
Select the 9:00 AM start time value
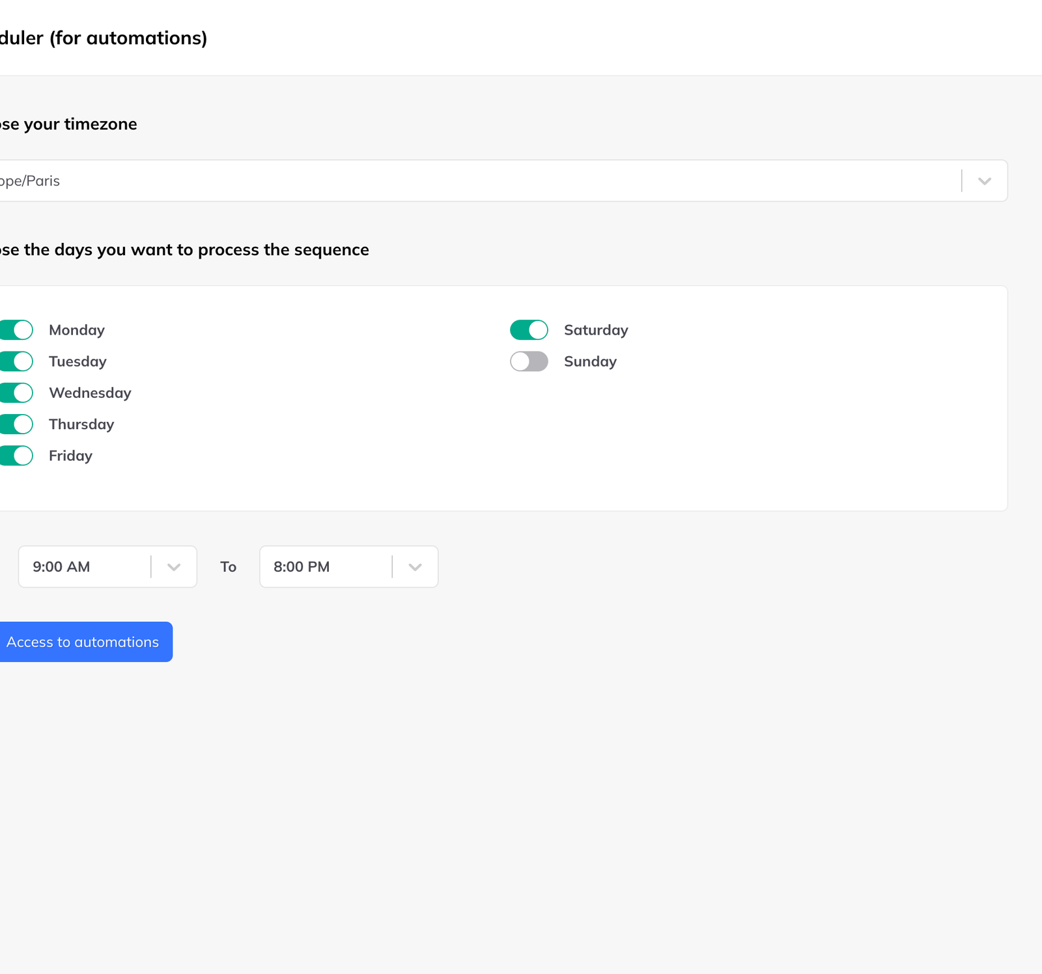click(62, 567)
